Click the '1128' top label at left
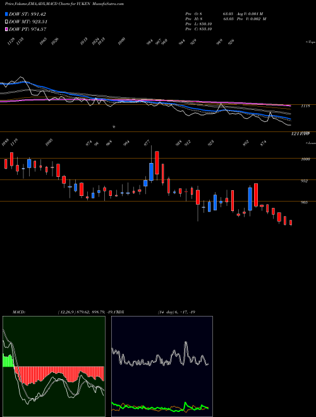 point(11,42)
